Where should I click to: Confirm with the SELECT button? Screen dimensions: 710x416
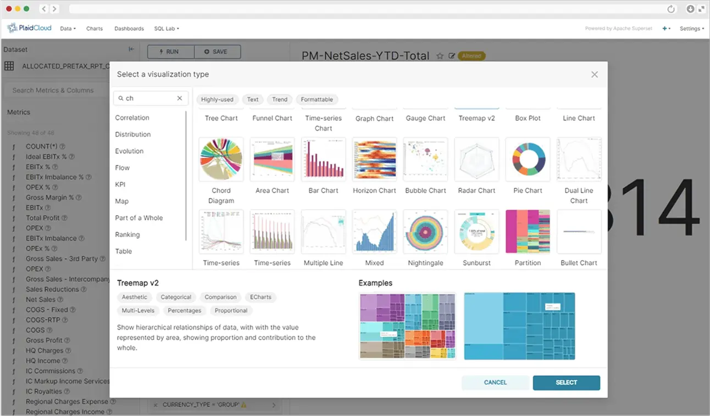(566, 383)
